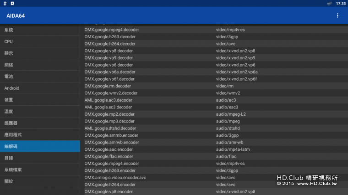The image size is (348, 195).
Task: Open the CPU section
Action: click(40, 41)
